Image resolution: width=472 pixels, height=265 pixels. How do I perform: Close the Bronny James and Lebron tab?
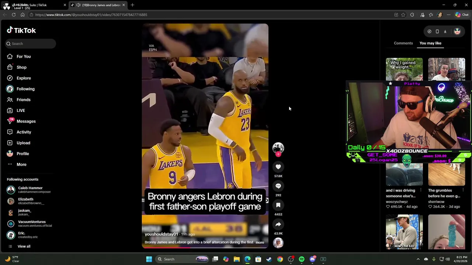point(124,5)
